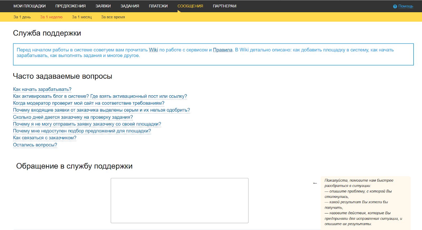
Task: Open the Помощь help link
Action: tap(406, 6)
